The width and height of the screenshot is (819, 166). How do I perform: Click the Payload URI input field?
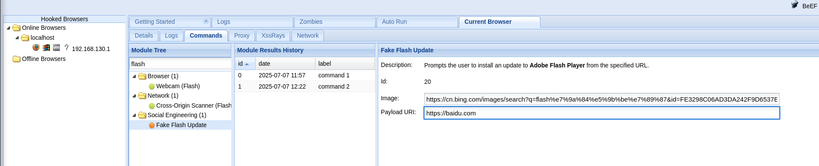click(602, 113)
